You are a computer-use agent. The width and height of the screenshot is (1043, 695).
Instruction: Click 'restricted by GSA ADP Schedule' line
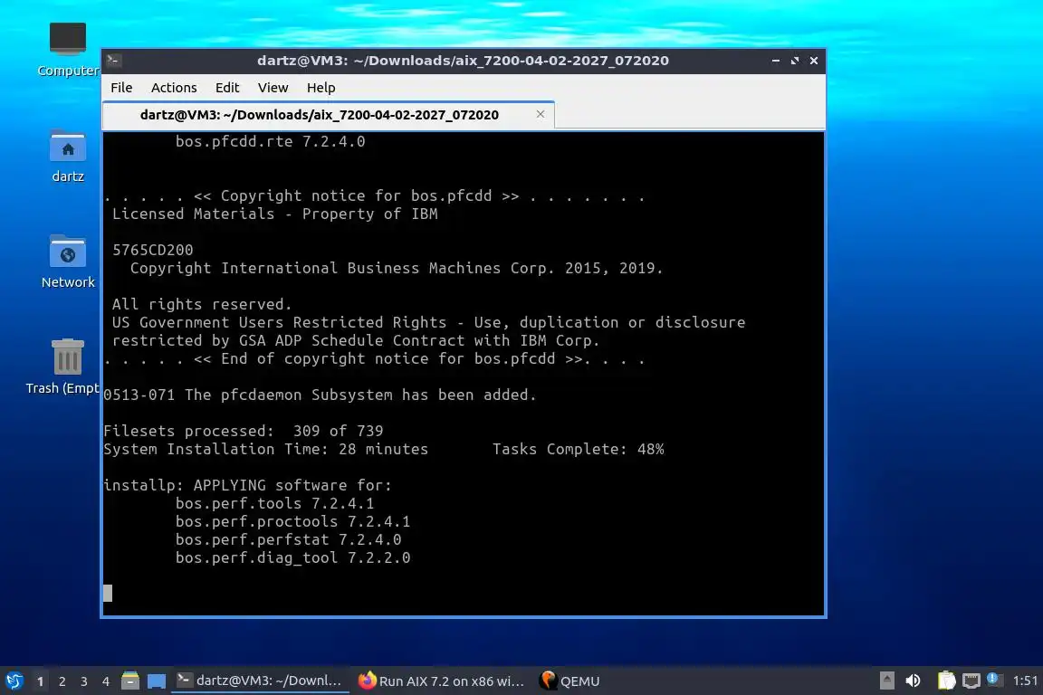tap(356, 340)
